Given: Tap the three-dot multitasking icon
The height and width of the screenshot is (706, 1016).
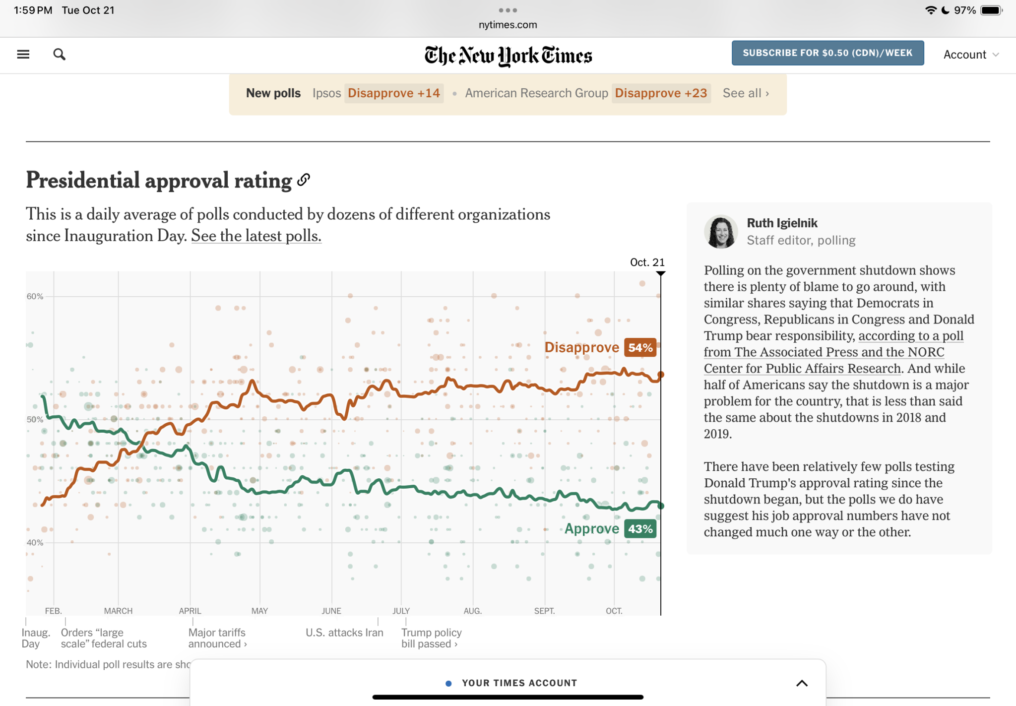Looking at the screenshot, I should (x=508, y=10).
